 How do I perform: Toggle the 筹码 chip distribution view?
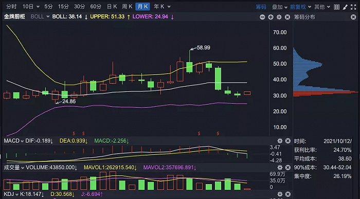coord(261,7)
